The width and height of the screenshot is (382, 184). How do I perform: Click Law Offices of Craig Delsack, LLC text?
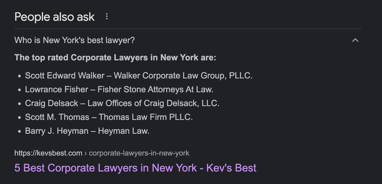point(153,103)
